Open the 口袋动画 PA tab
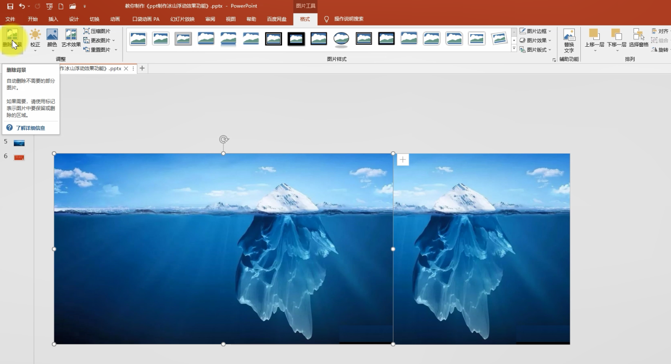 (x=146, y=19)
